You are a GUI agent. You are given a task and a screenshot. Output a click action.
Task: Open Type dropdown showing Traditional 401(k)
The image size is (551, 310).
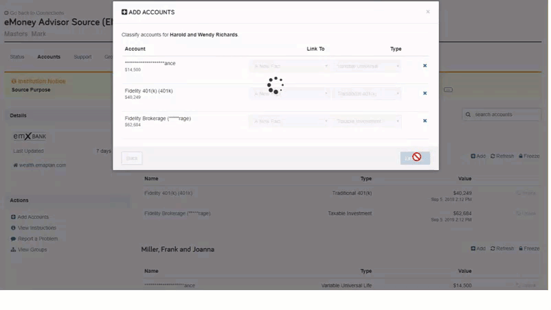[368, 94]
